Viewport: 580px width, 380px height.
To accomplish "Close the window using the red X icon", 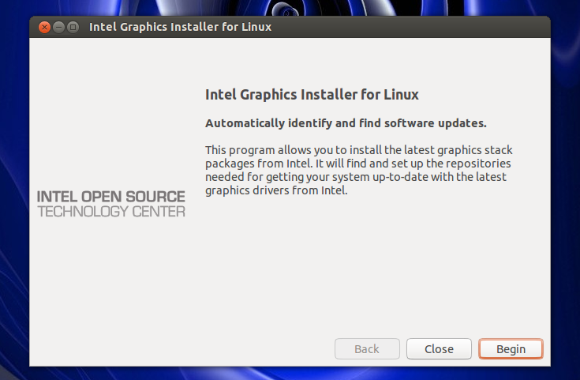I will pyautogui.click(x=44, y=27).
